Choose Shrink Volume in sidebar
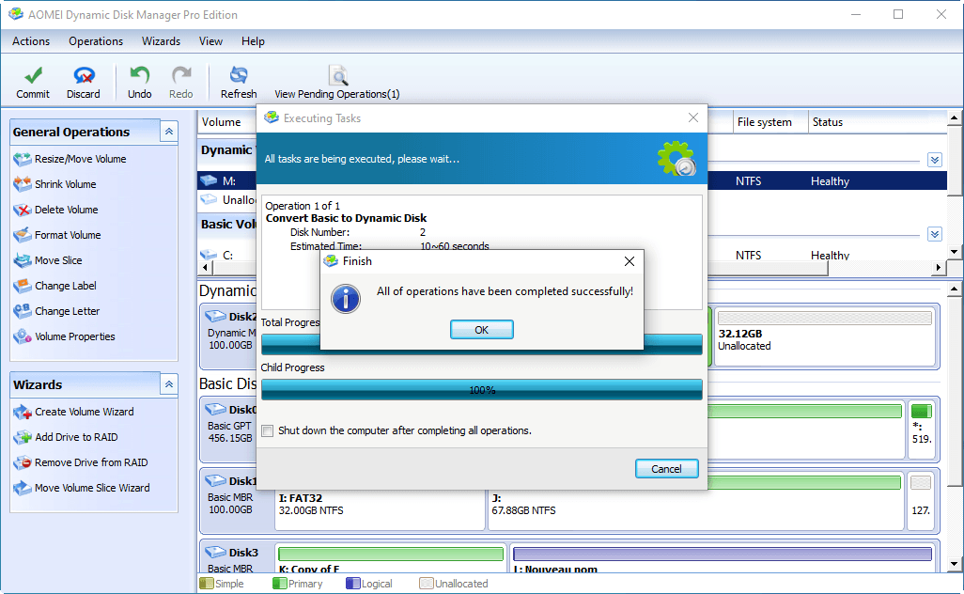The width and height of the screenshot is (964, 594). (54, 184)
